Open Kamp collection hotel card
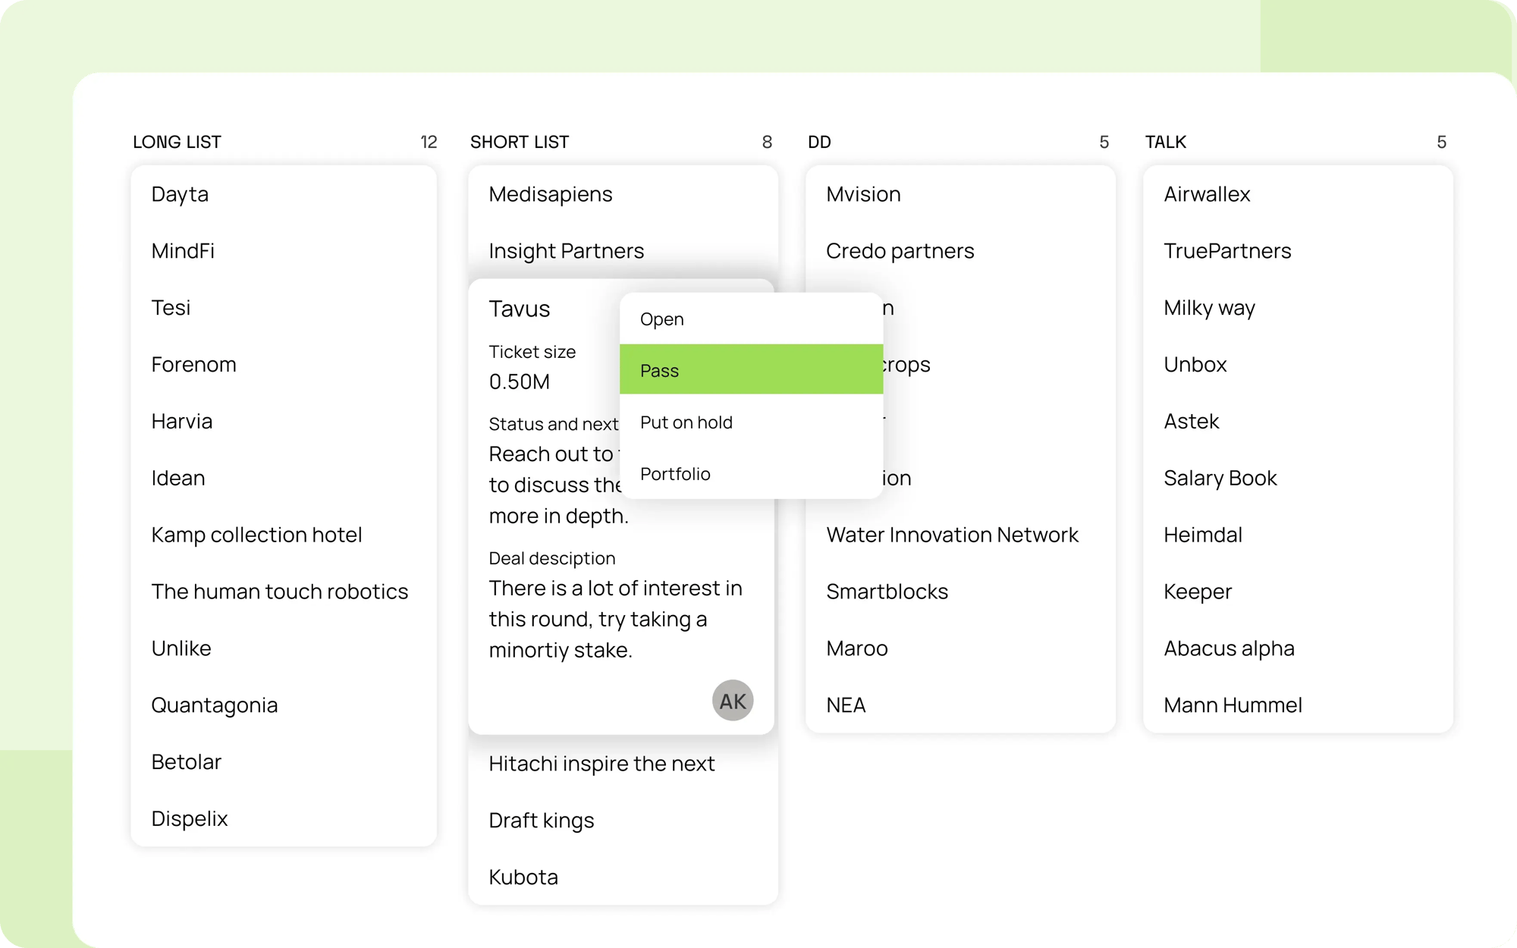Viewport: 1517px width, 948px height. pos(256,535)
